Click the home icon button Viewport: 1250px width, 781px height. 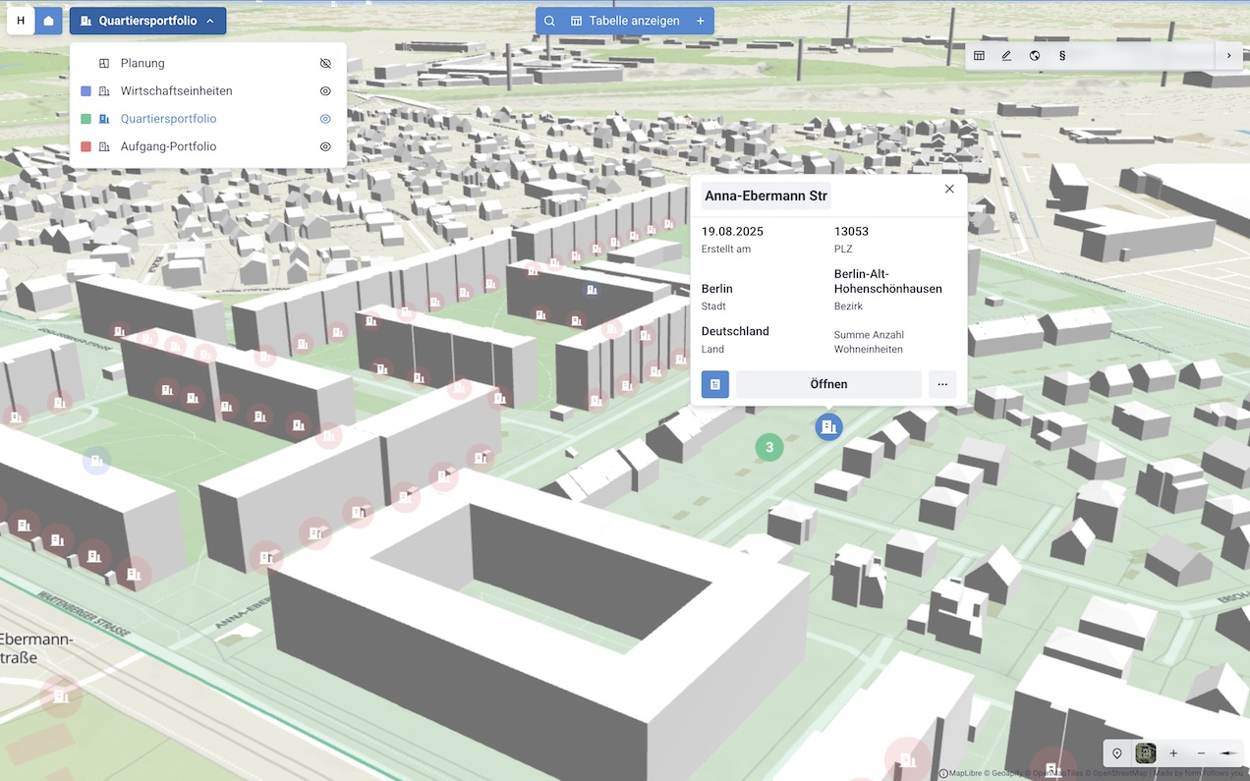point(48,21)
